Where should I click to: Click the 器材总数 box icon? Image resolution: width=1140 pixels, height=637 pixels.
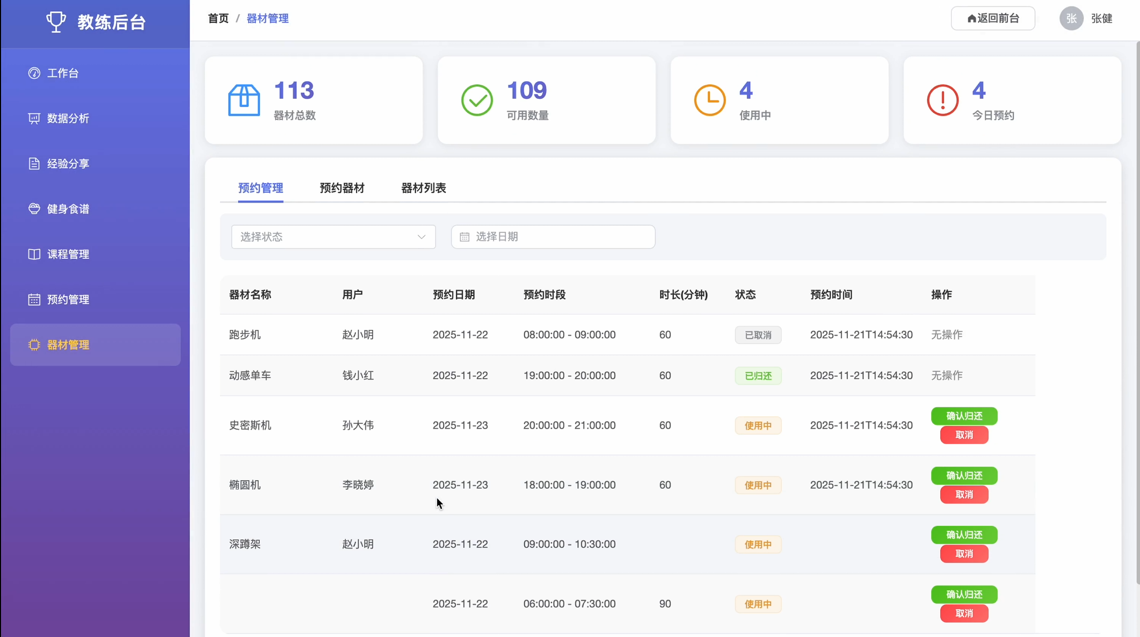tap(244, 100)
